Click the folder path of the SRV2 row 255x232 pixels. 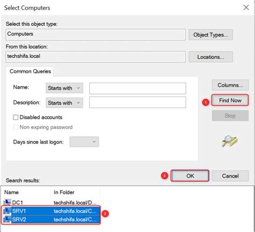tap(75, 219)
